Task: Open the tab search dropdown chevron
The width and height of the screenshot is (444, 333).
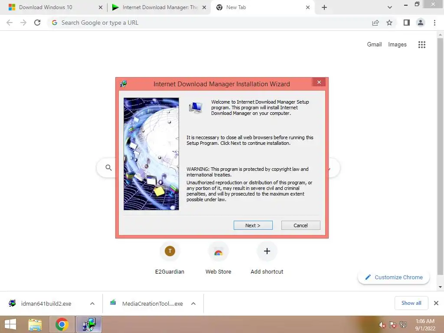Action: 390,7
